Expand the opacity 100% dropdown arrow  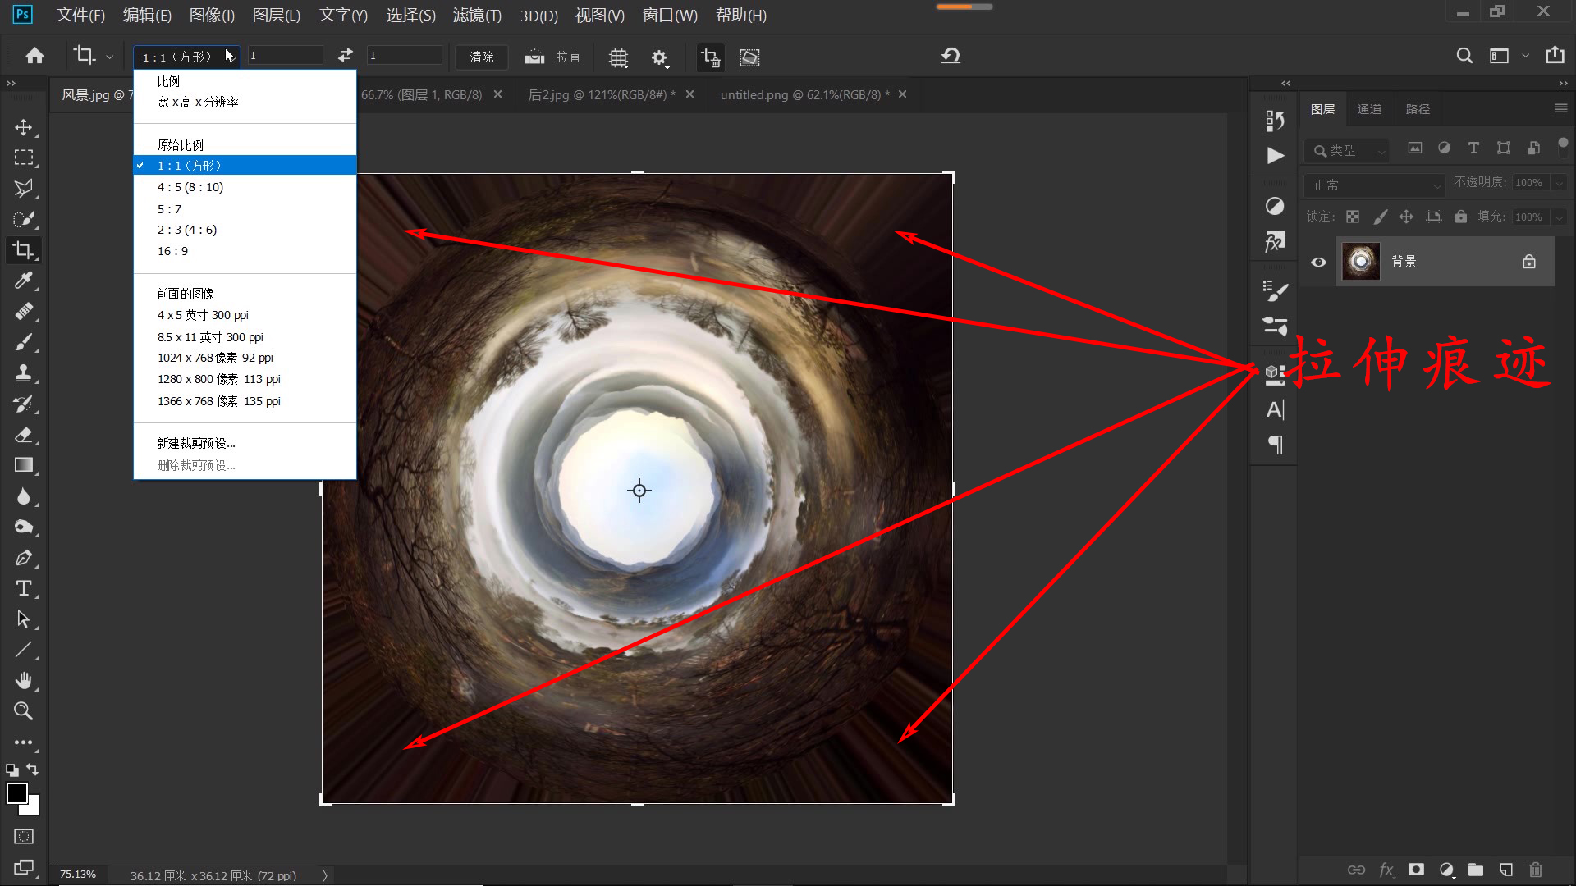point(1559,182)
